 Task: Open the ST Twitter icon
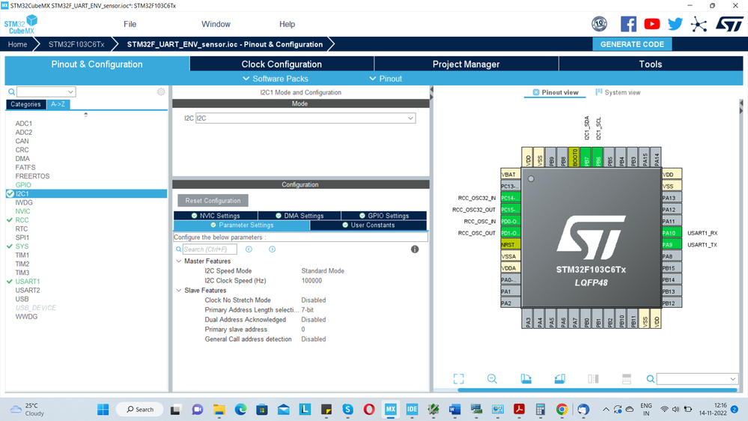[x=675, y=24]
